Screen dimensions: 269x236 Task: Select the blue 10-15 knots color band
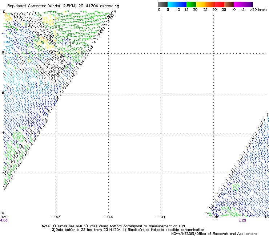tap(182, 4)
